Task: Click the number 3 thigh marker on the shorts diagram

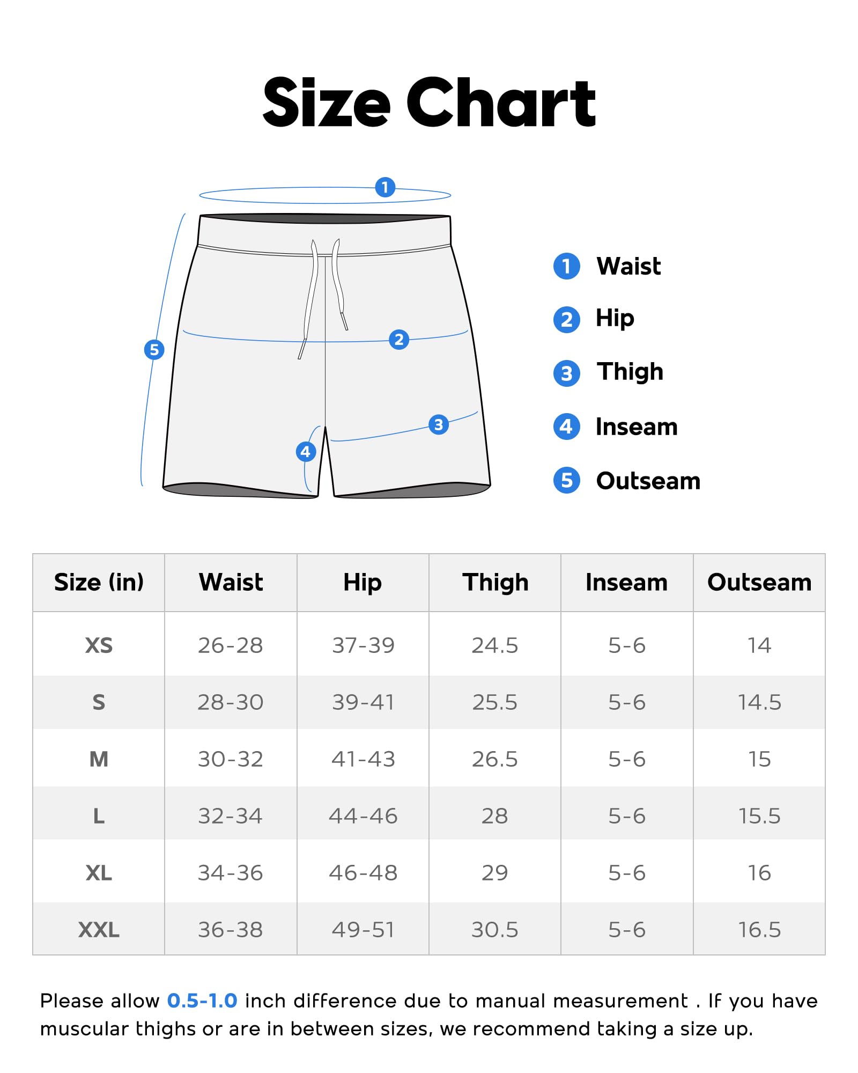Action: [x=439, y=425]
